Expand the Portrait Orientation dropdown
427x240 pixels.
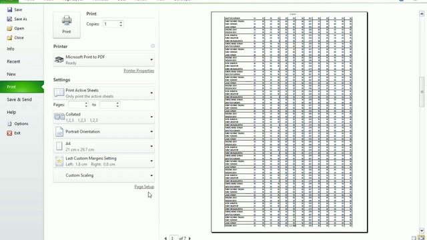point(151,131)
